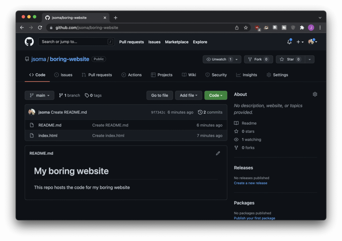
Task: Click jsoma avatar in latest commit row
Action: pyautogui.click(x=32, y=112)
